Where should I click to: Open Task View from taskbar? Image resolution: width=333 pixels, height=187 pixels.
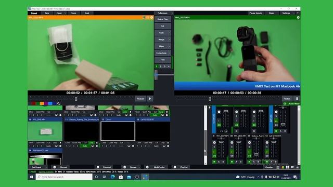tap(104, 177)
